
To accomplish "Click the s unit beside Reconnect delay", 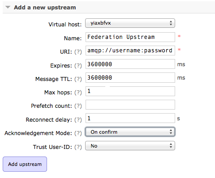I will (x=178, y=119).
